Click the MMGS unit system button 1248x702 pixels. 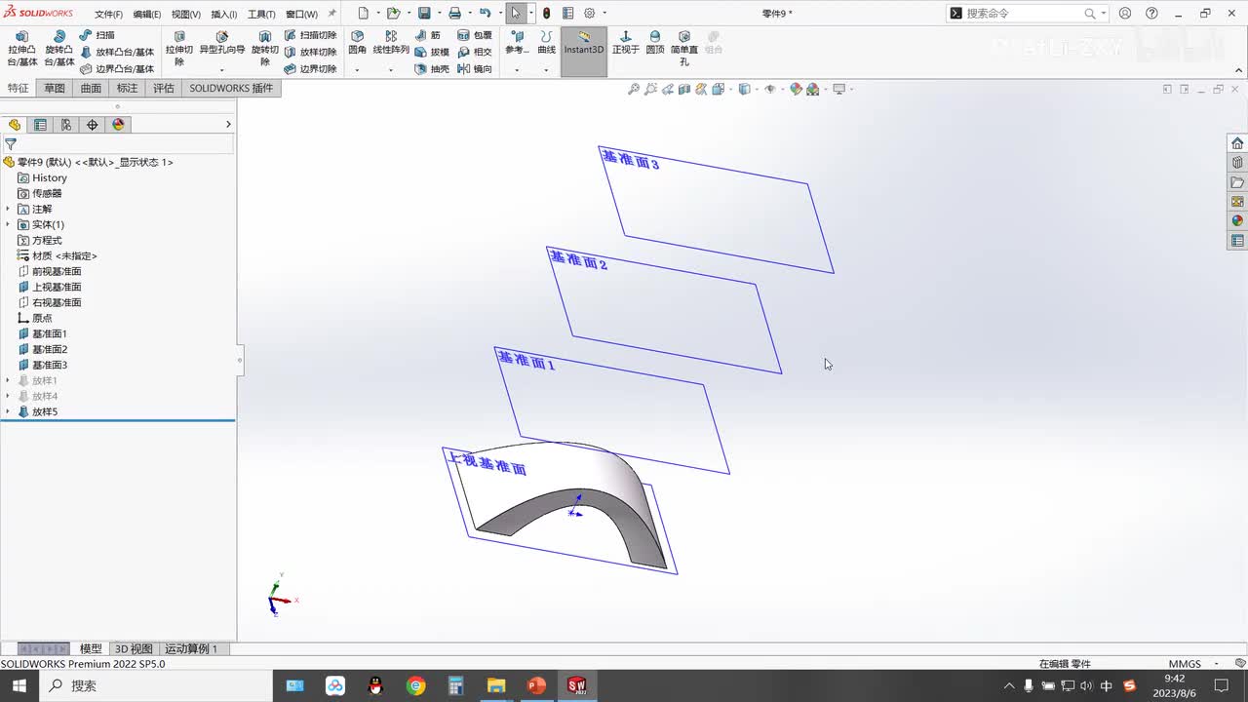click(x=1186, y=664)
